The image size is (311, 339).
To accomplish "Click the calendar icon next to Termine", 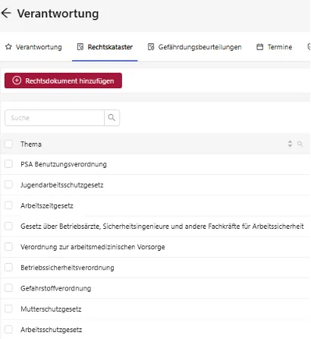I will [259, 47].
